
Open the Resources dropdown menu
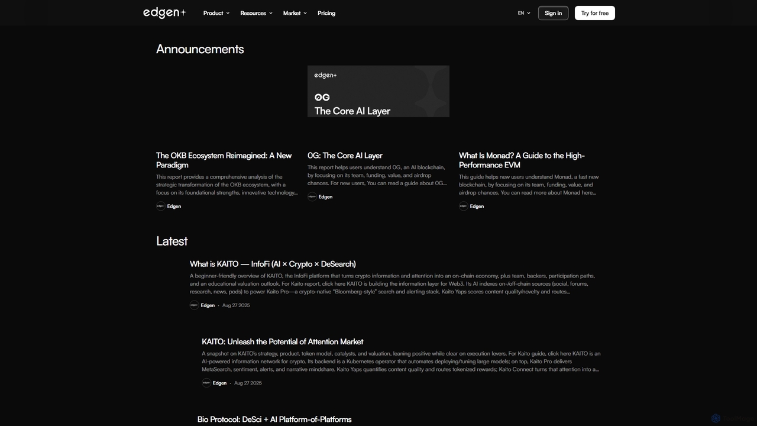(x=256, y=13)
